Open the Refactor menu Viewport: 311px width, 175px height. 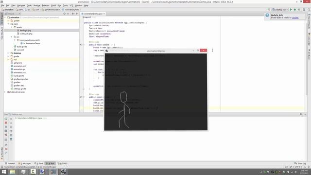[46, 5]
